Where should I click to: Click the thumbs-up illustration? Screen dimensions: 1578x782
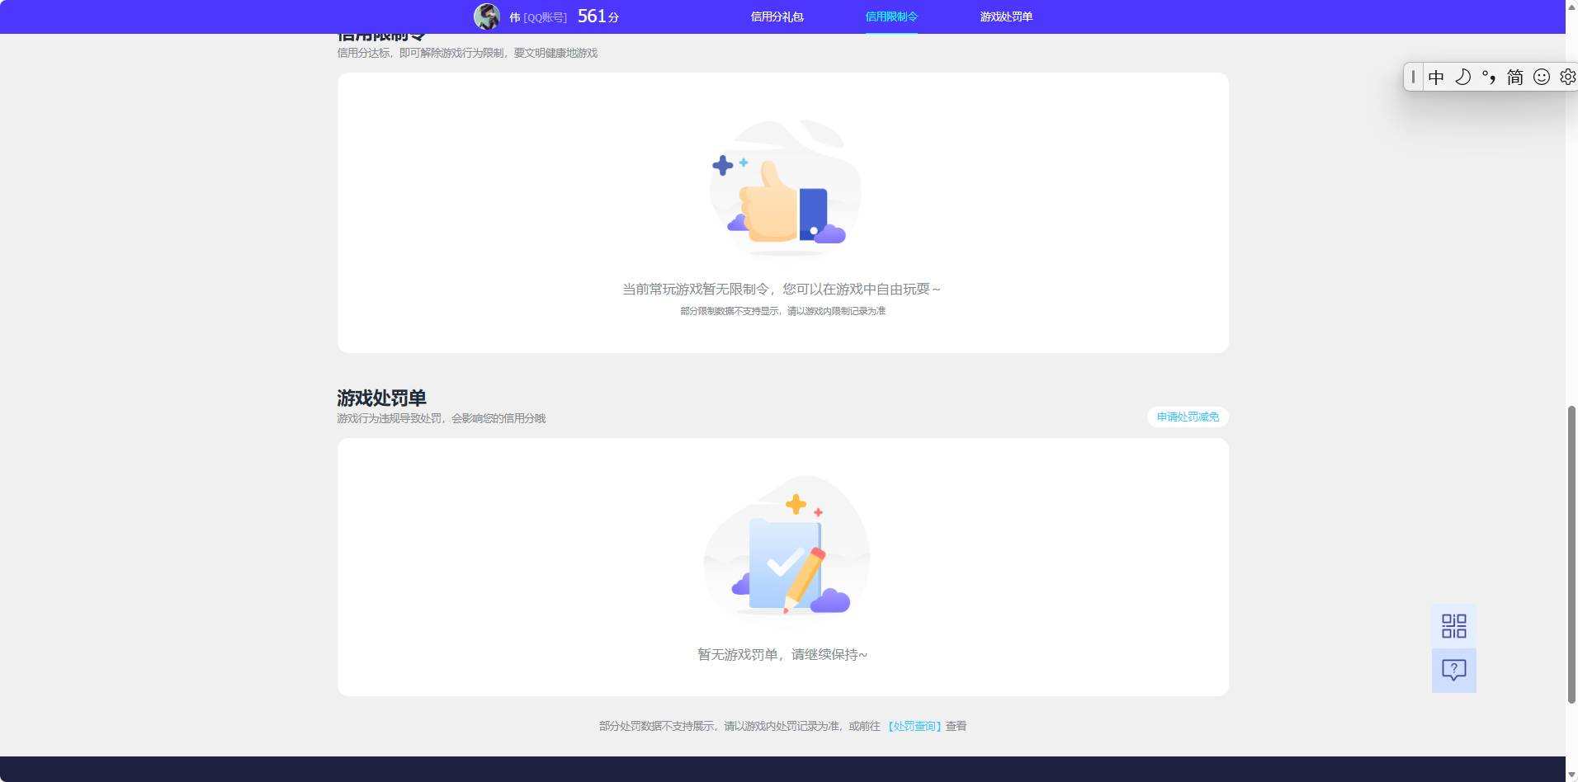(x=784, y=188)
